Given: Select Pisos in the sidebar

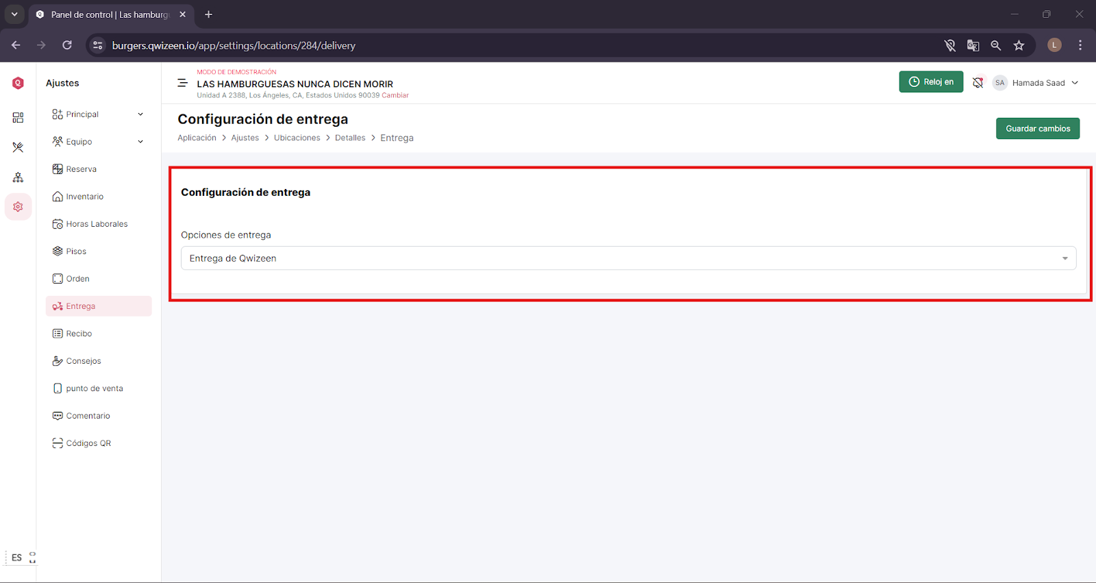Looking at the screenshot, I should click(x=99, y=251).
